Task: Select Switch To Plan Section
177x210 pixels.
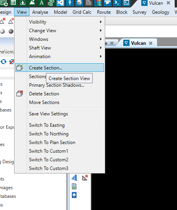Action: pyautogui.click(x=60, y=142)
